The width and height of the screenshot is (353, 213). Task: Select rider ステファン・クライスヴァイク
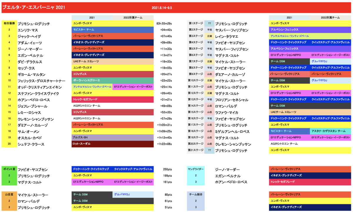click(x=38, y=94)
